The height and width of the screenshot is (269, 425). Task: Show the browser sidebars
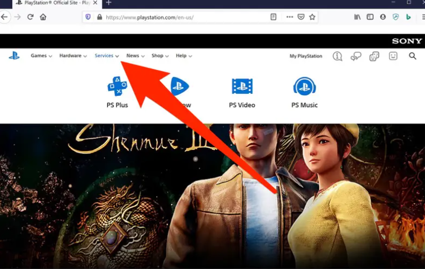[370, 17]
